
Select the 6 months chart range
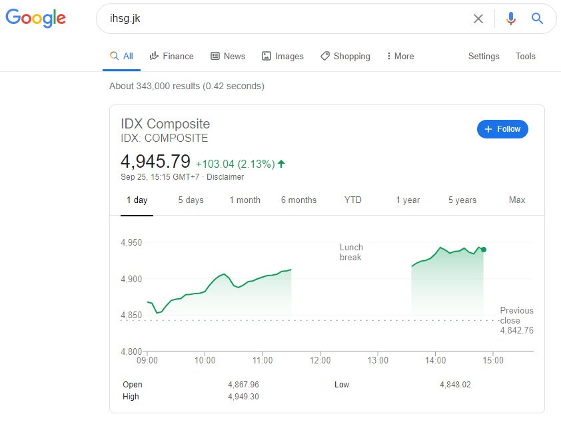(x=298, y=200)
